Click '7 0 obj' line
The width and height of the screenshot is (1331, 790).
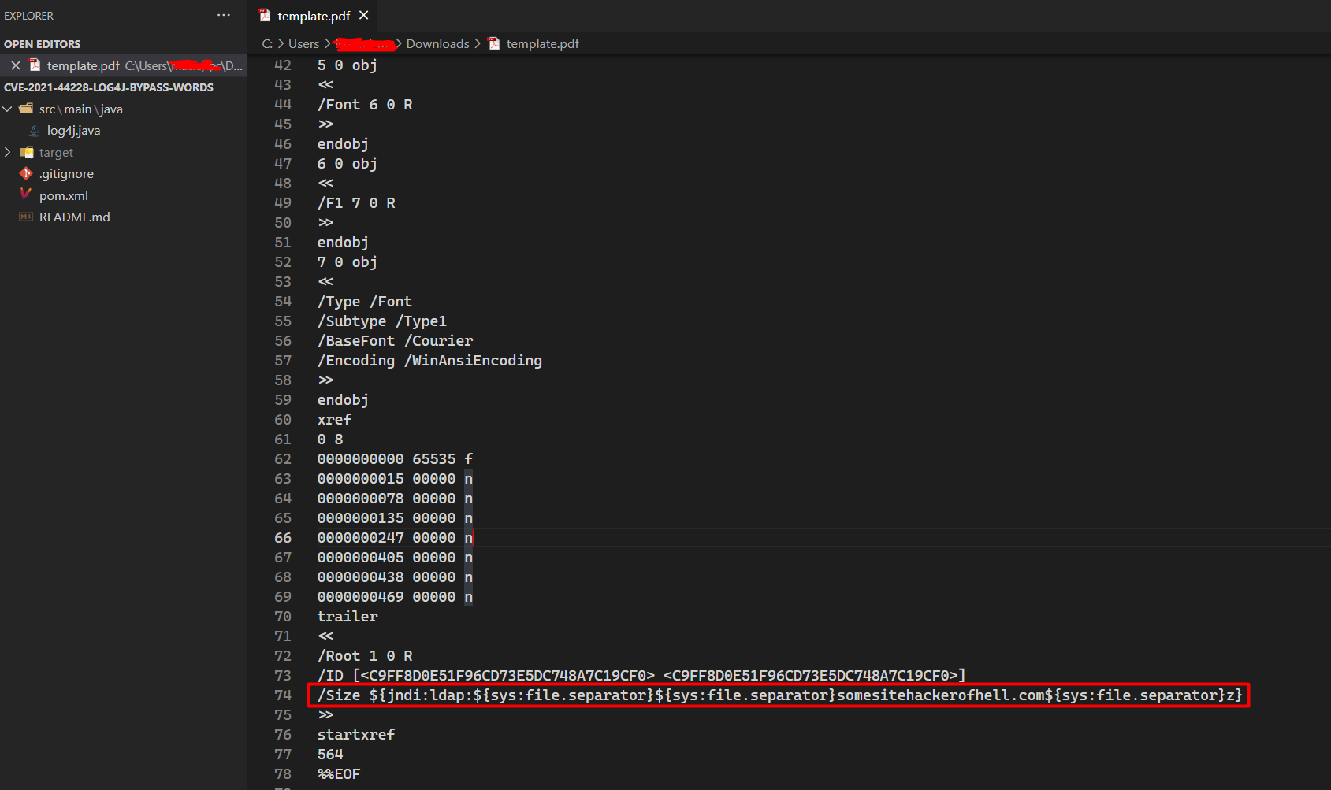(348, 262)
